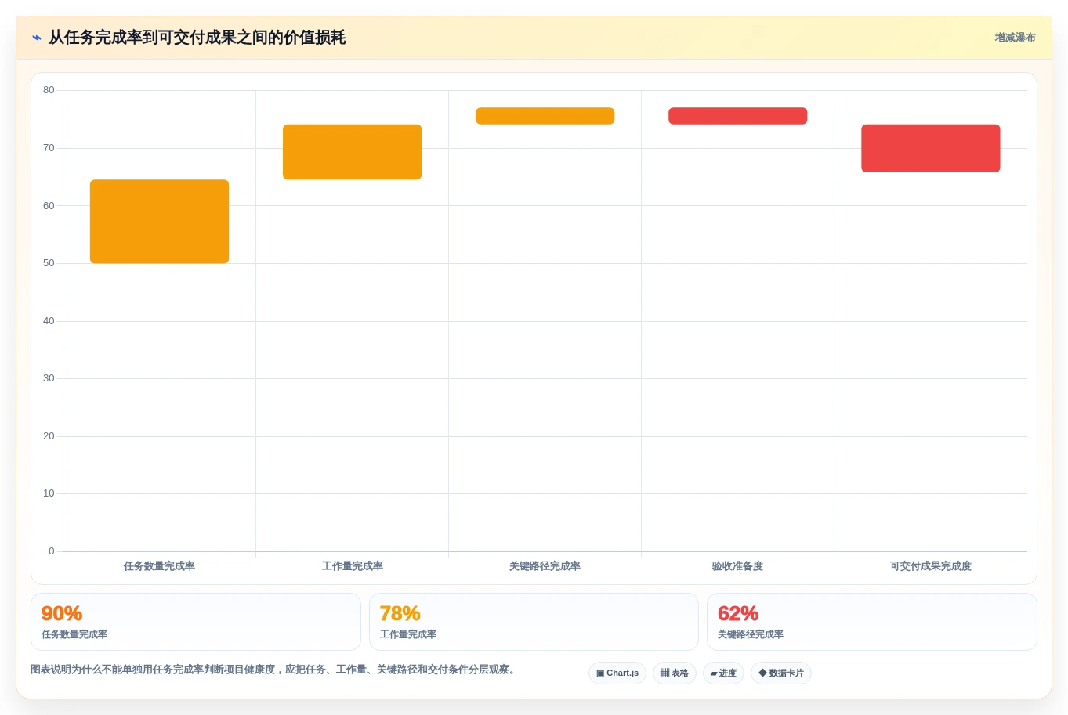Click the red bar for 可交付成果完成度
Viewport: 1068px width, 715px height.
point(930,148)
